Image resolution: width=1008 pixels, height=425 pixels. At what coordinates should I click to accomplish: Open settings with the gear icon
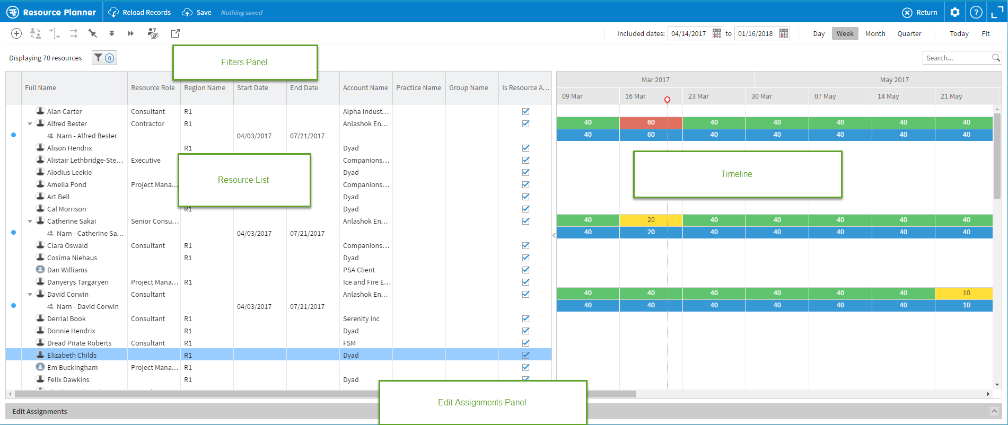[x=955, y=12]
